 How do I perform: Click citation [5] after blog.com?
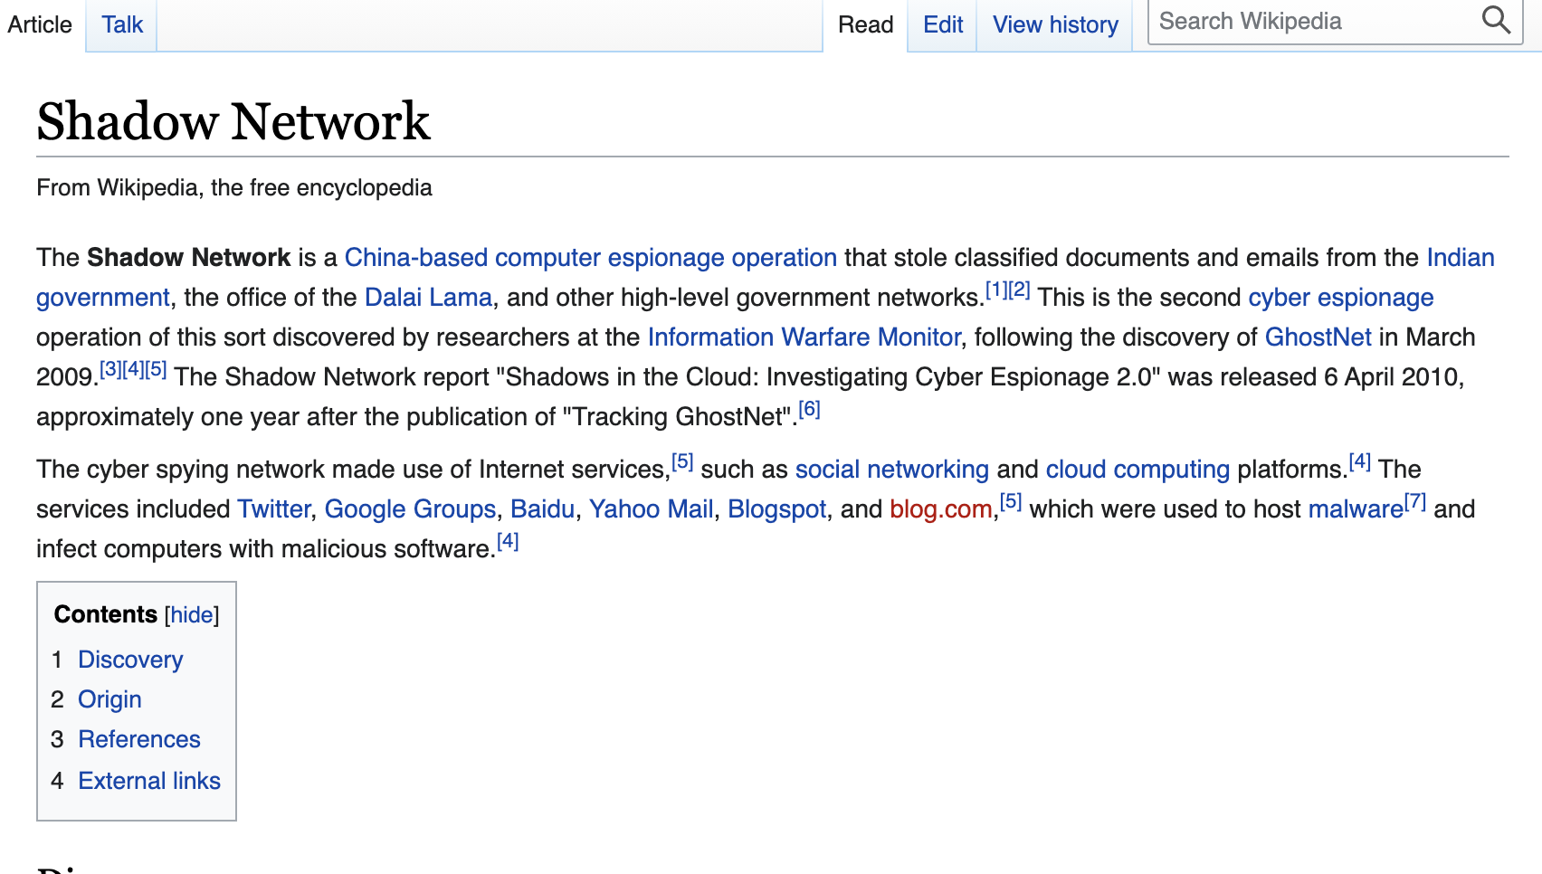pos(1011,501)
